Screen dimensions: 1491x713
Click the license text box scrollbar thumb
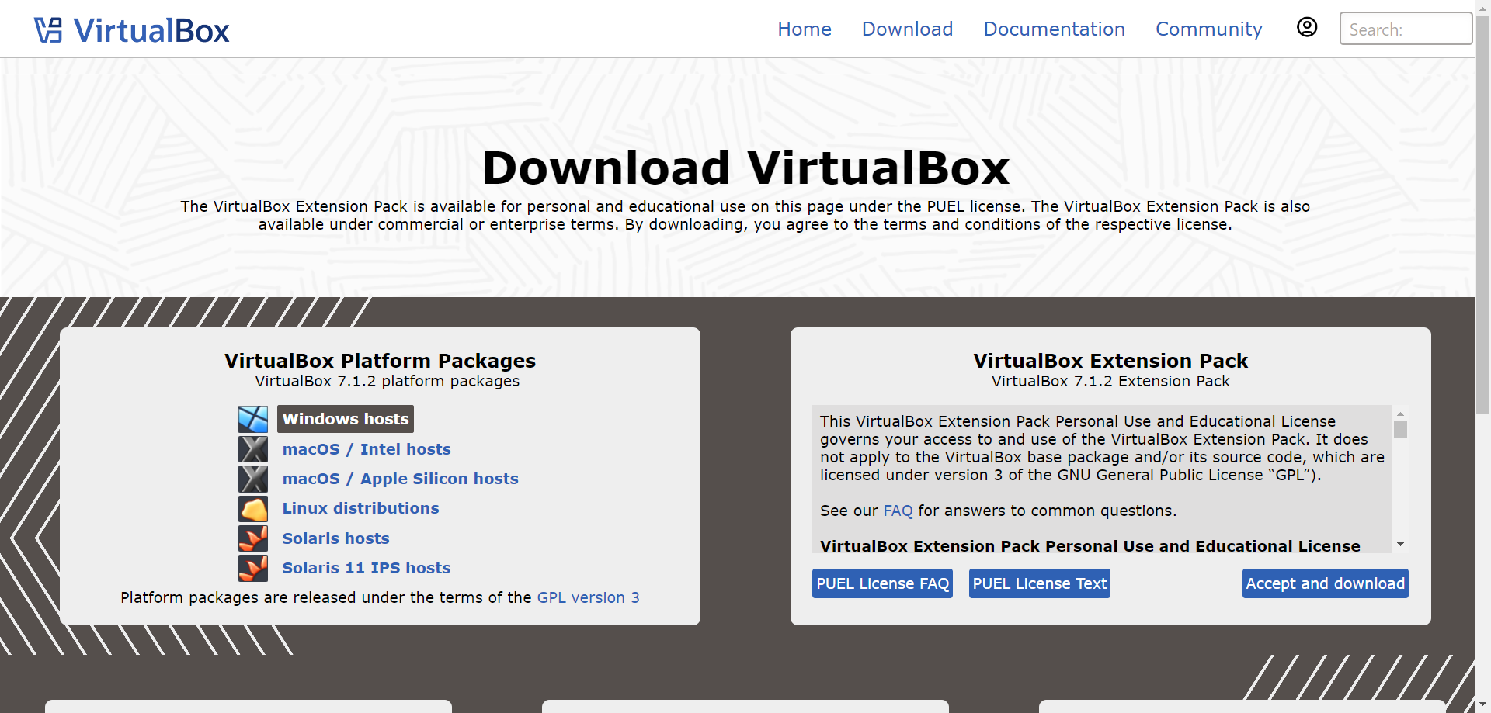1400,429
